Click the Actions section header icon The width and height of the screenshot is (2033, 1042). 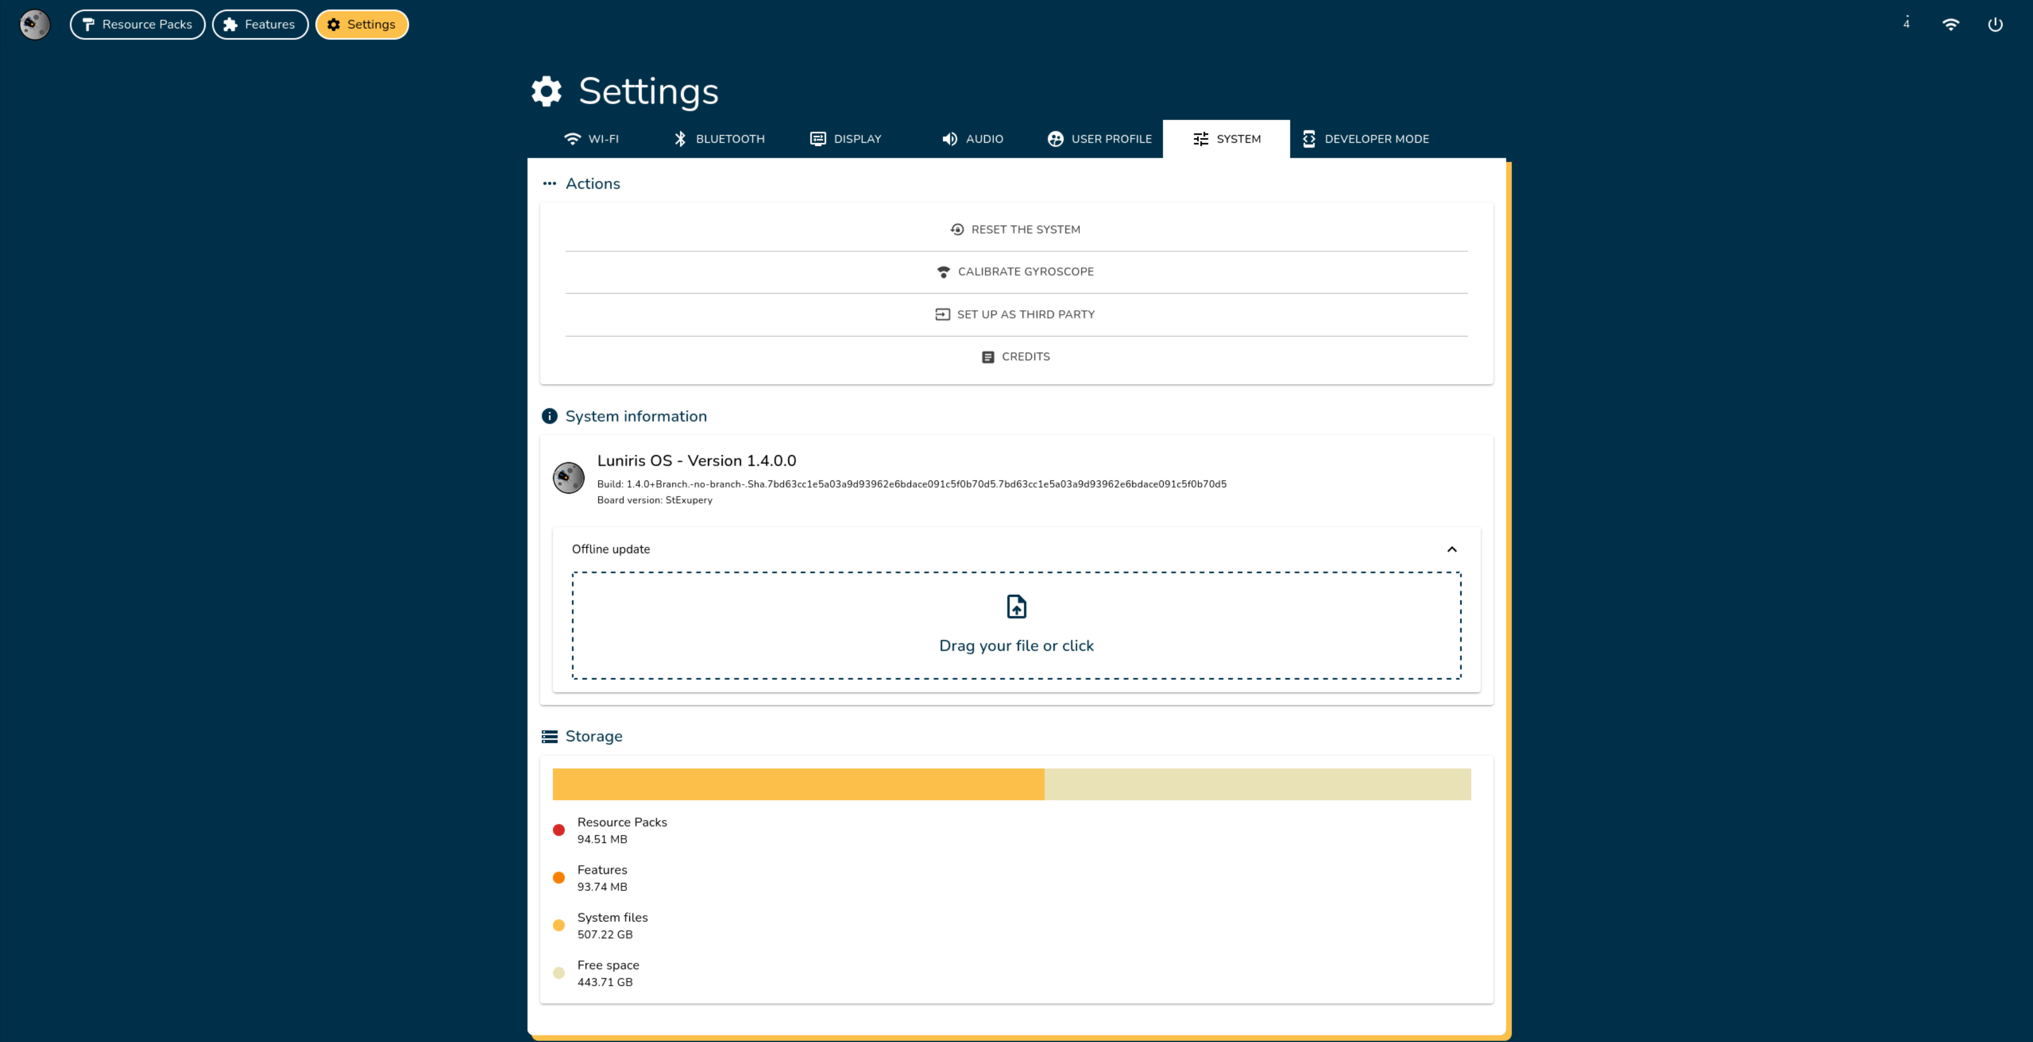click(x=550, y=183)
